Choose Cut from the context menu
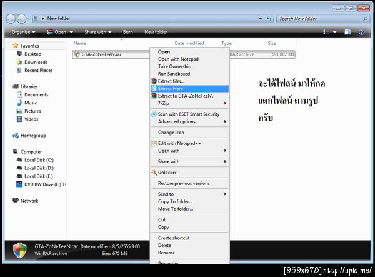The image size is (375, 277). 189,219
